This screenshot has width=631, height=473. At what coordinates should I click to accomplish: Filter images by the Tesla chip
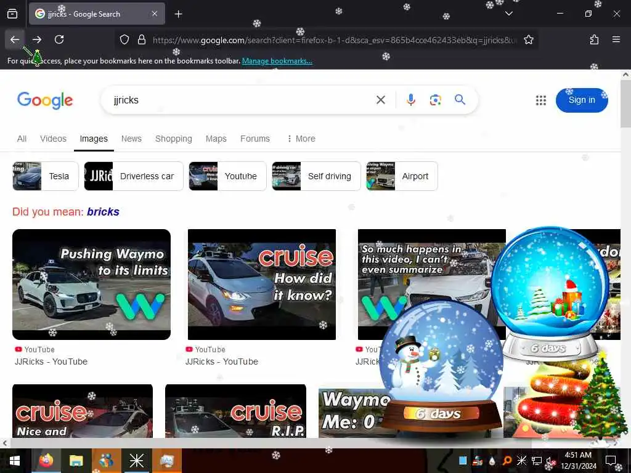46,176
